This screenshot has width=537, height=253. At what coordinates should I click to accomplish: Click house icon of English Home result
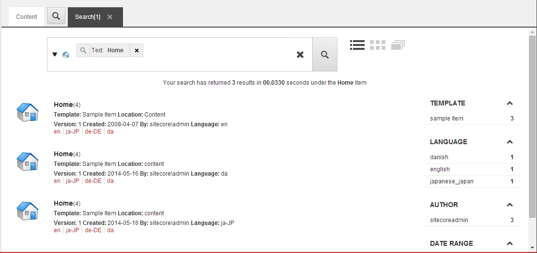(28, 112)
